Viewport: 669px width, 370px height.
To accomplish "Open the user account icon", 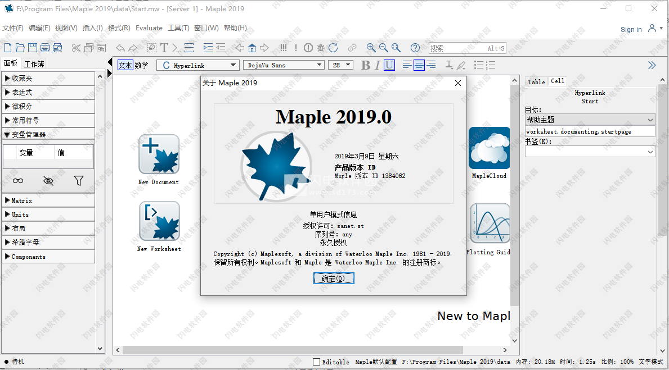I will 652,28.
